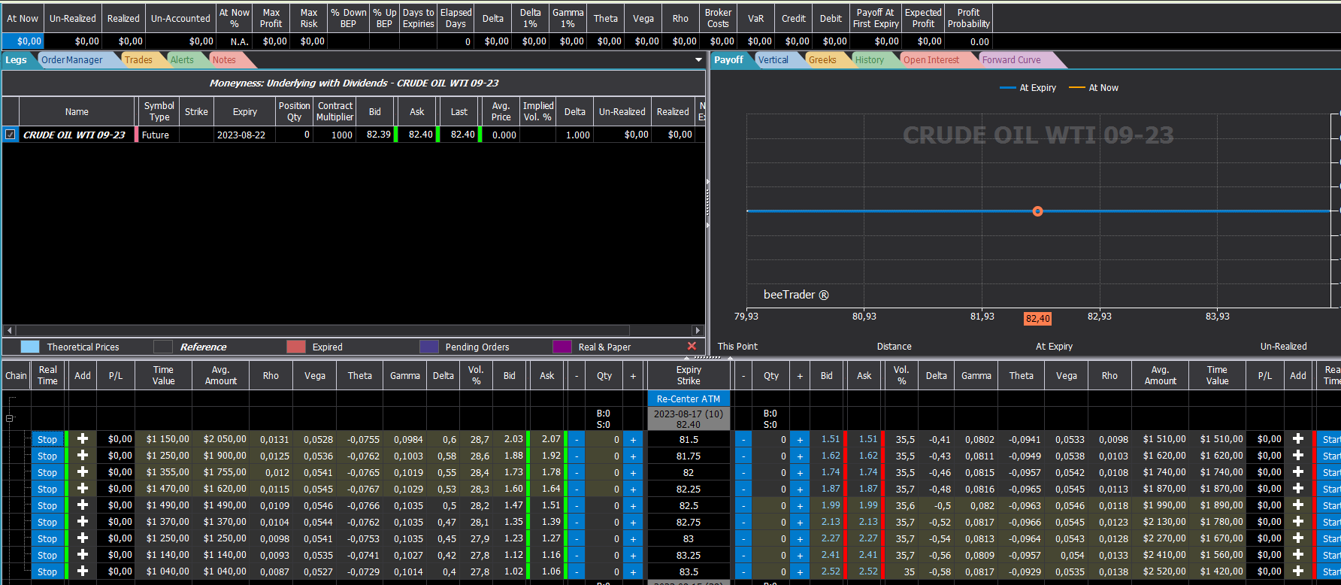Increase put quantity for the 83 strike
Viewport: 1341px width, 585px height.
point(800,539)
